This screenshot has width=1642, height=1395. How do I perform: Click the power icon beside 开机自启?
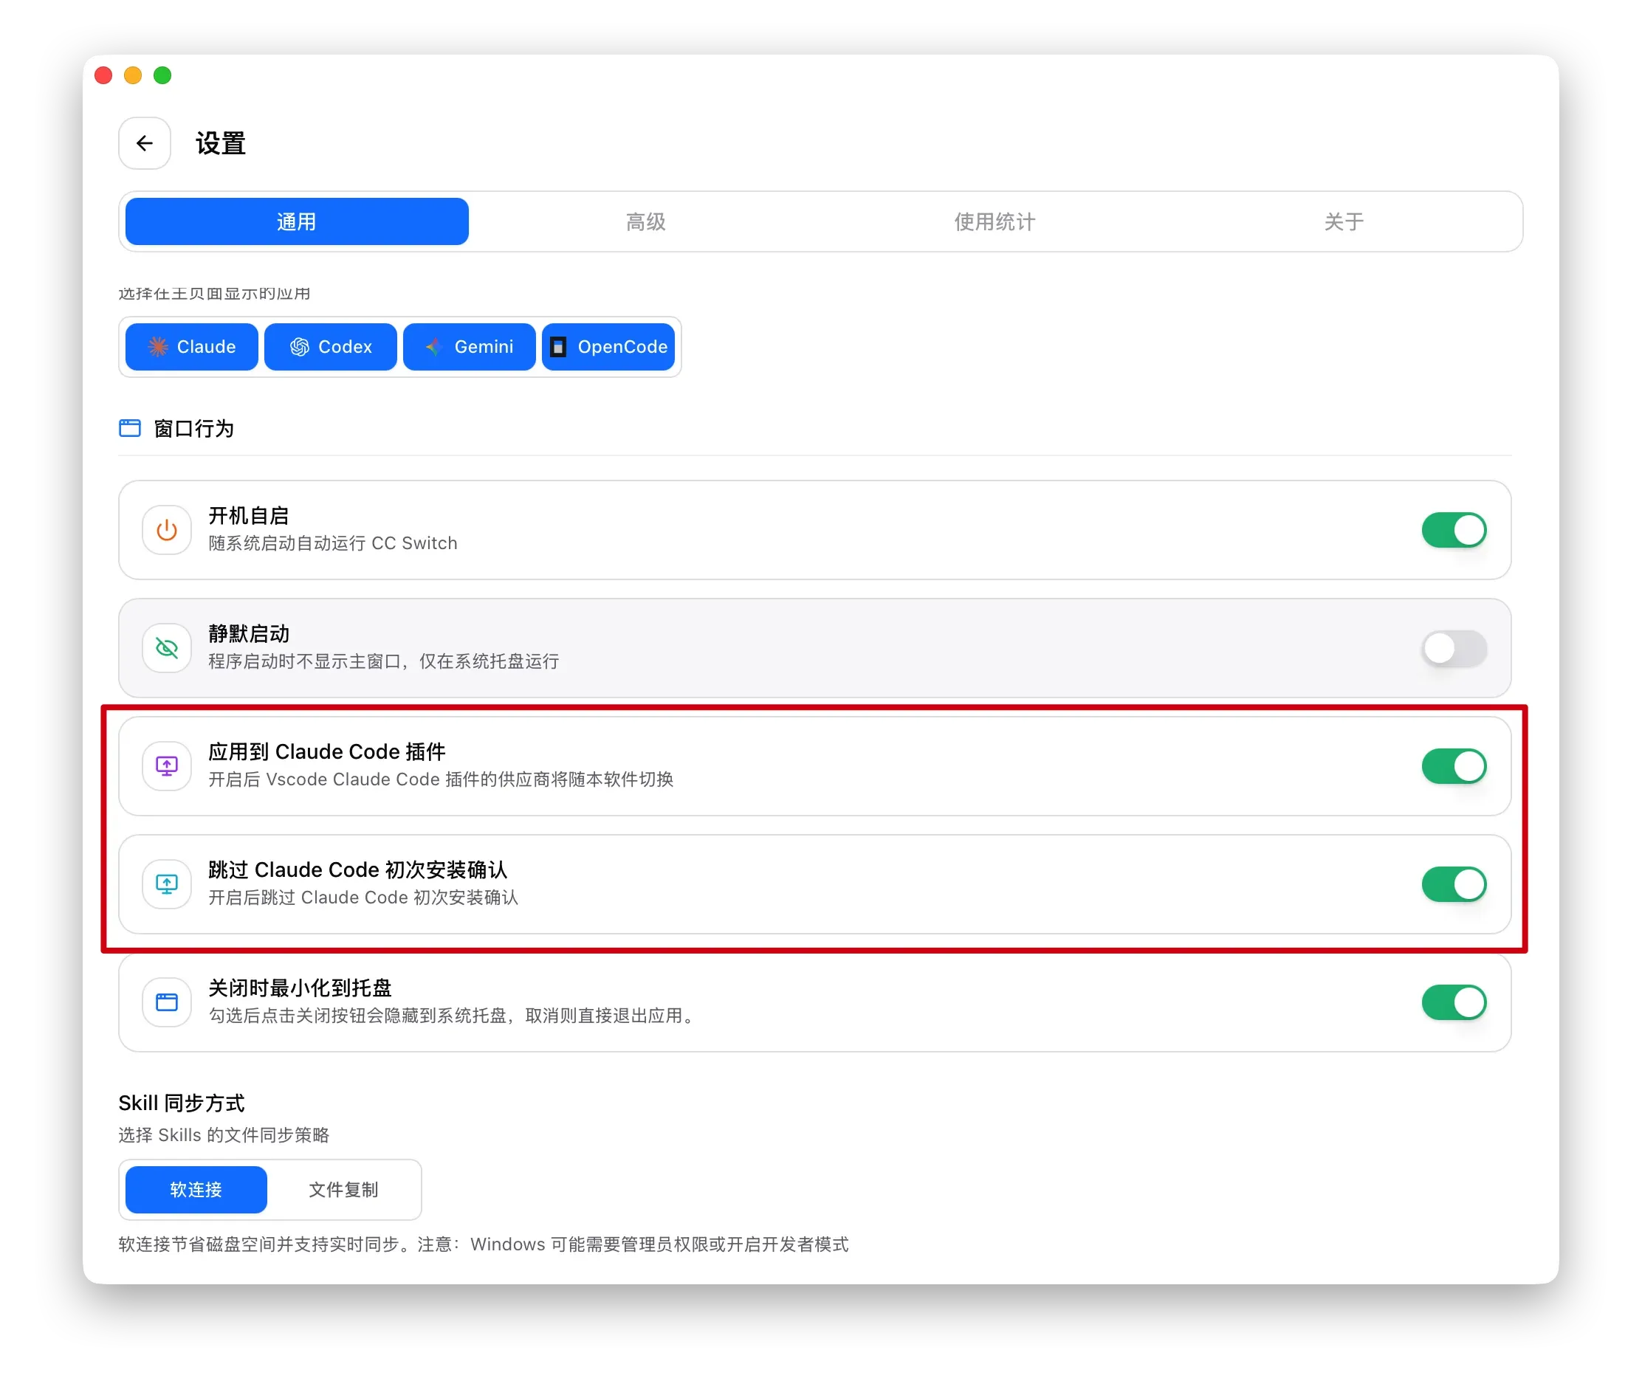pyautogui.click(x=167, y=530)
